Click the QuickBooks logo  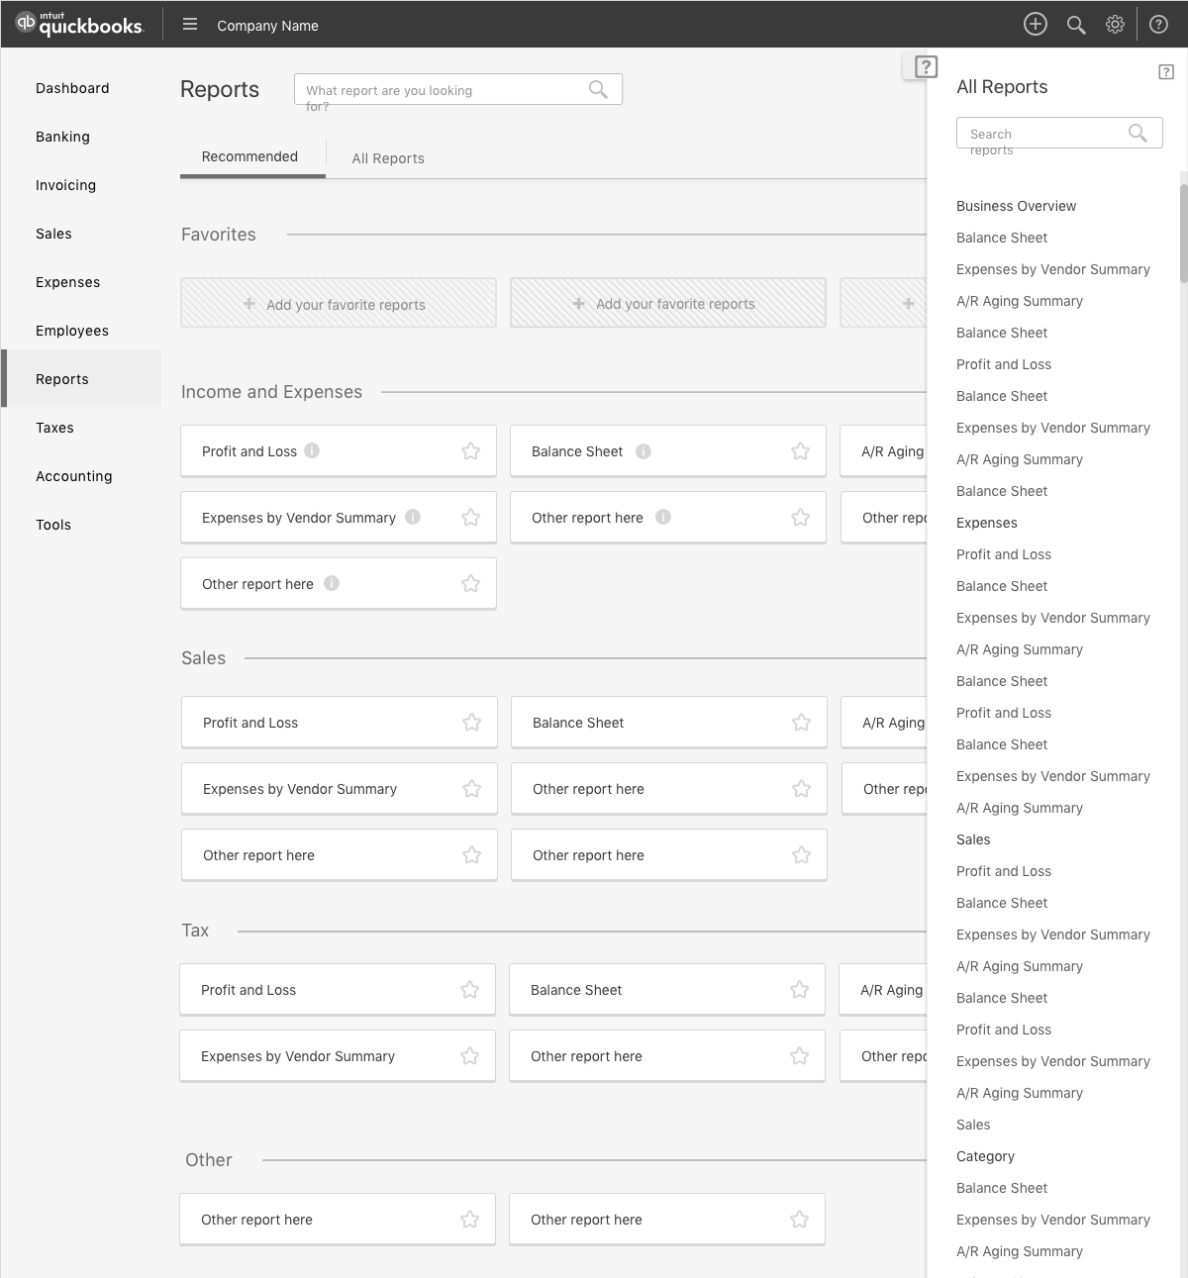pyautogui.click(x=79, y=24)
